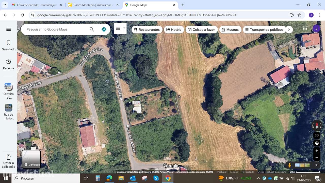Open the dropdown arrow beside the minimap

pos(124,28)
